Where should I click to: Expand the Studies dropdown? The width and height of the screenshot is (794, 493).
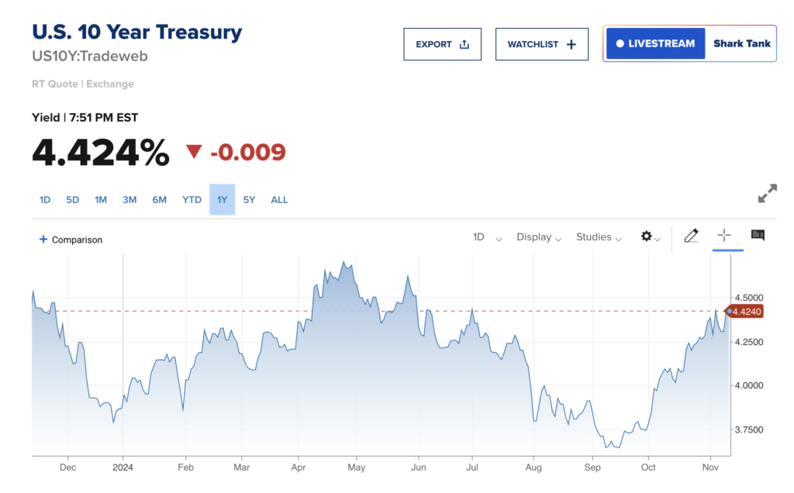pyautogui.click(x=599, y=237)
